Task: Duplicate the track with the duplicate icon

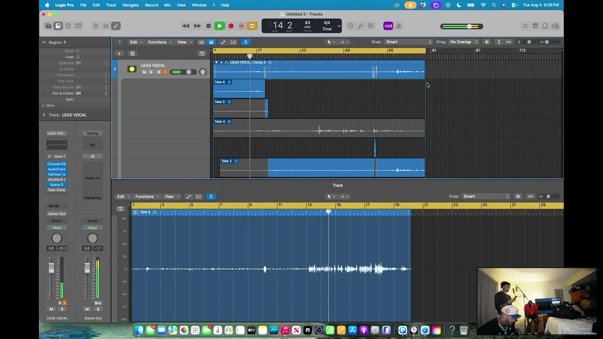Action: click(x=132, y=53)
